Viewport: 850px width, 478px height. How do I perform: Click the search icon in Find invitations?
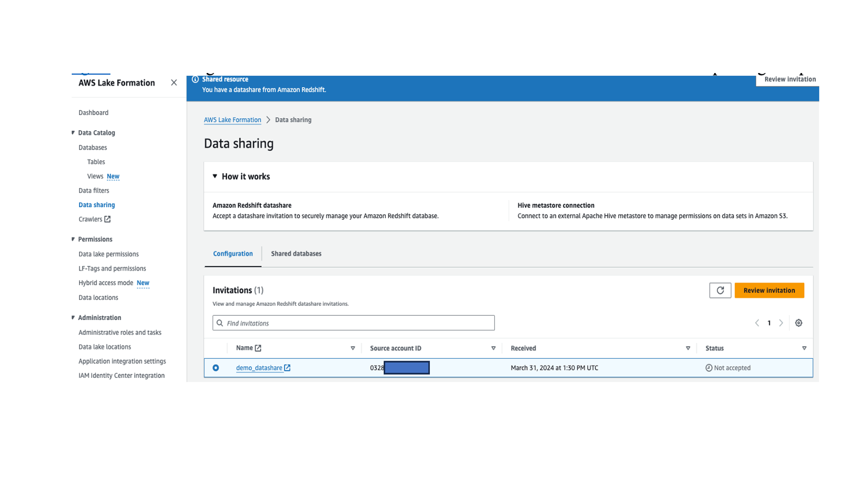click(220, 323)
